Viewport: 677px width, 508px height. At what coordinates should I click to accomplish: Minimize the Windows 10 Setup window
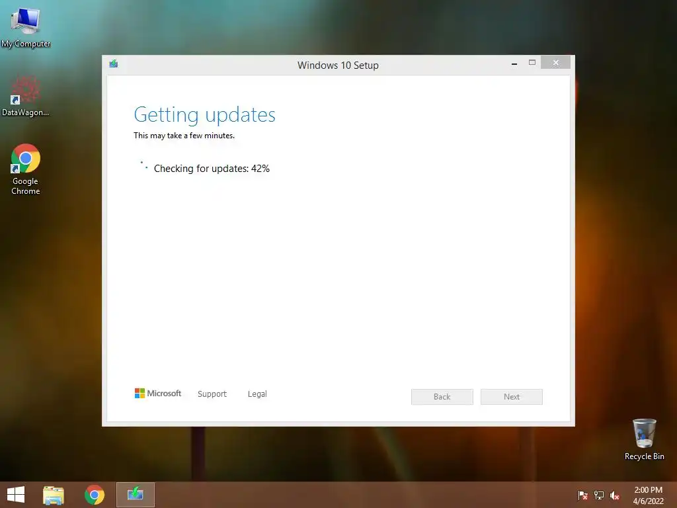tap(514, 63)
